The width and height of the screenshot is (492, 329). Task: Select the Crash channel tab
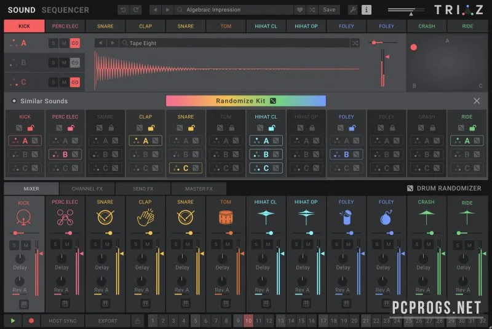pos(426,26)
